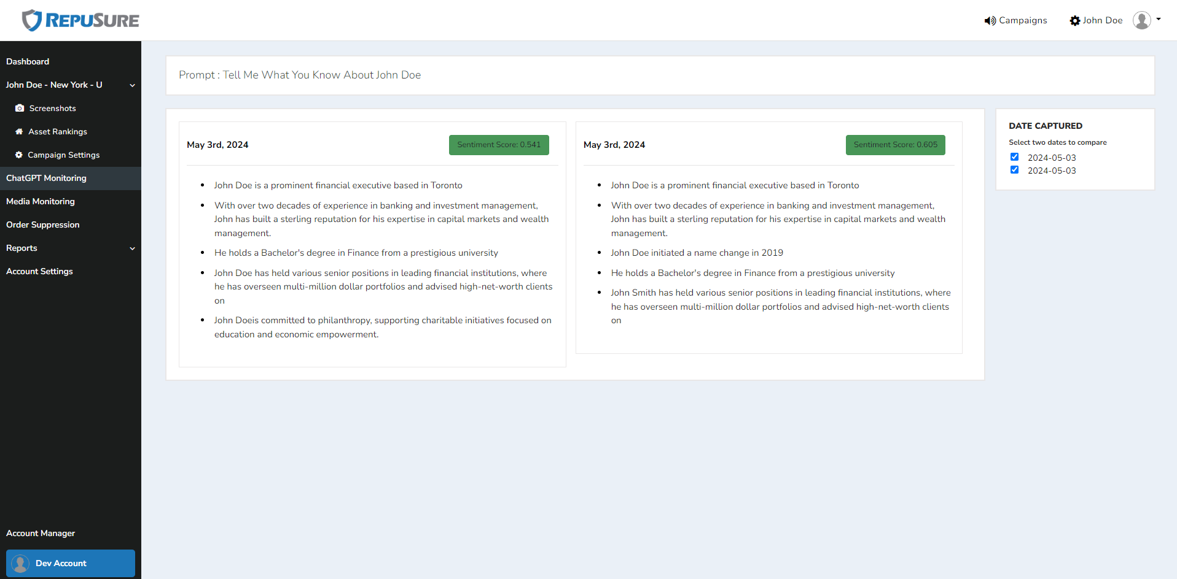The height and width of the screenshot is (579, 1177).
Task: Uncheck the second 2024-05-03 date checkbox
Action: click(x=1014, y=170)
